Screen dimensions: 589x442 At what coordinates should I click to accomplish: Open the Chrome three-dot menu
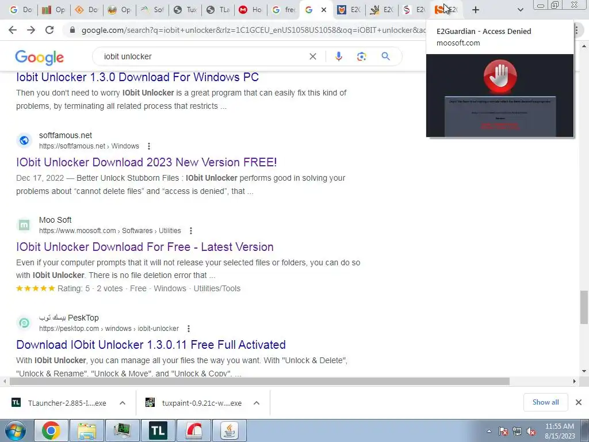576,31
